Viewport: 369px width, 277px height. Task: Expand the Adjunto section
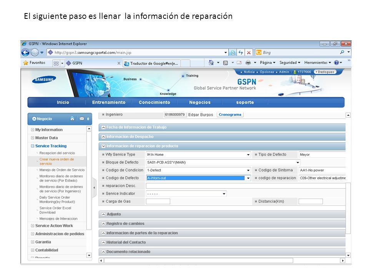[103, 214]
